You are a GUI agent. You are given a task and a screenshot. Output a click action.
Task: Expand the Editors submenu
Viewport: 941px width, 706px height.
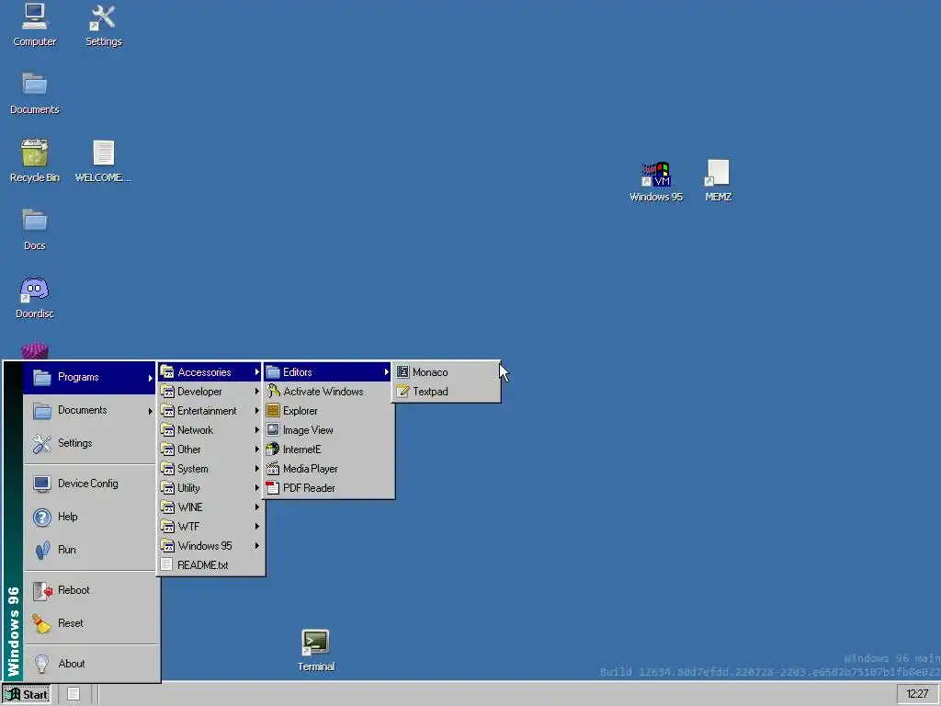[328, 372]
